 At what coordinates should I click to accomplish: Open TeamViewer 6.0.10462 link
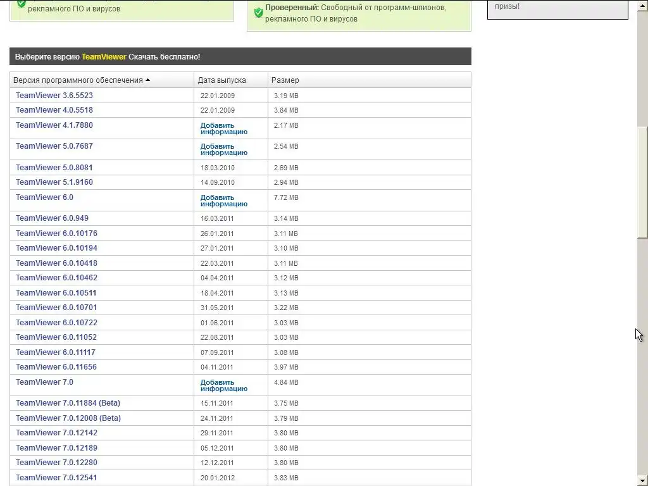click(x=56, y=278)
